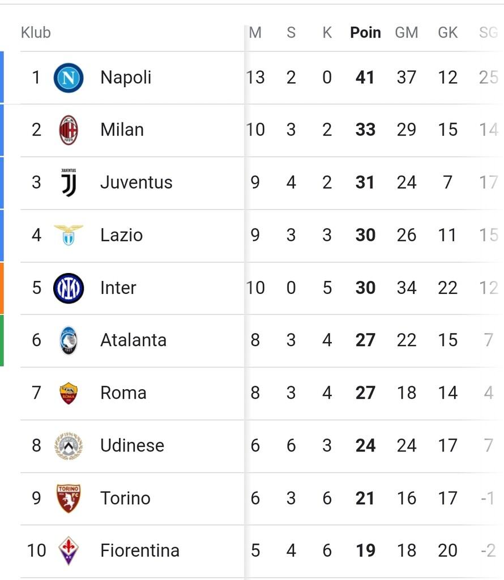504x580 pixels.
Task: Select the Roma wolf crest
Action: 69,393
